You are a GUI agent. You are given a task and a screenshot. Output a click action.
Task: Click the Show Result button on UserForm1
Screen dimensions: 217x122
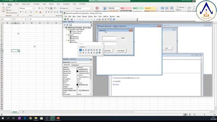[121, 51]
